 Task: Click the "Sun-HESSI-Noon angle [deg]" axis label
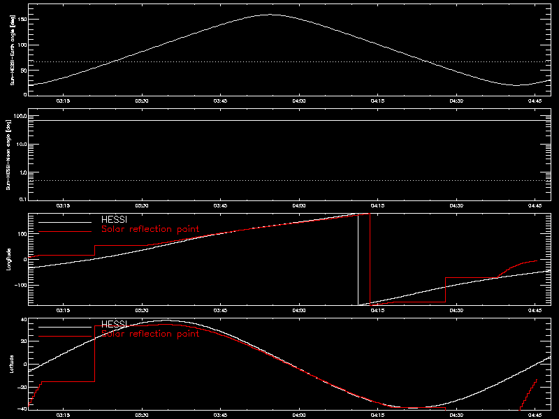(8, 154)
